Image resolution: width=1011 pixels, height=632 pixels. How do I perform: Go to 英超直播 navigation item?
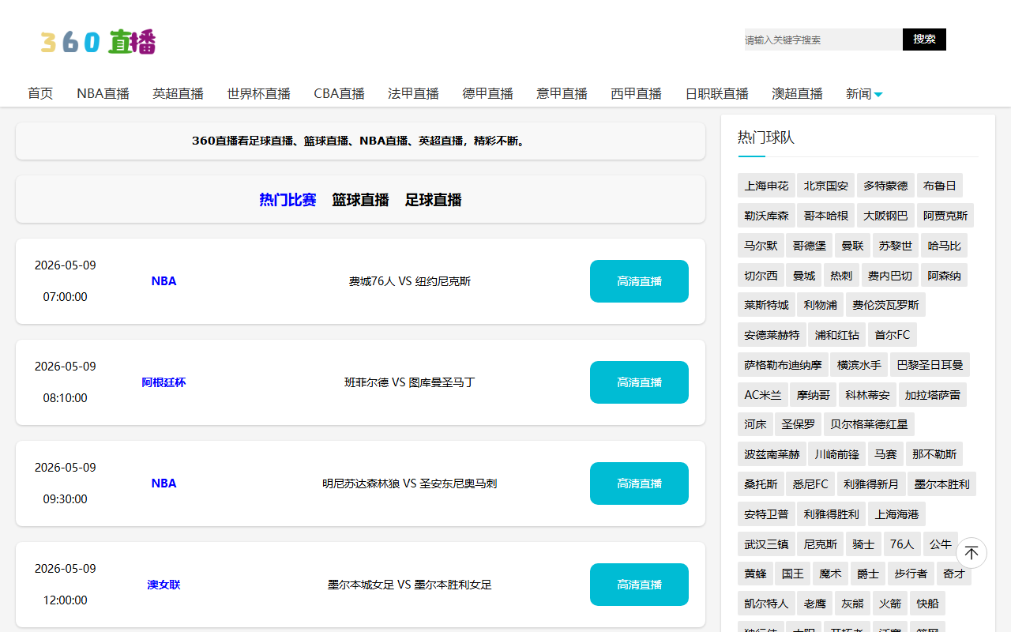(178, 93)
